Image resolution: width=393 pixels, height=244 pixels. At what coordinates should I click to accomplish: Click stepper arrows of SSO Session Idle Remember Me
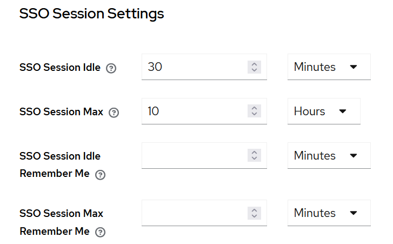[x=254, y=155]
